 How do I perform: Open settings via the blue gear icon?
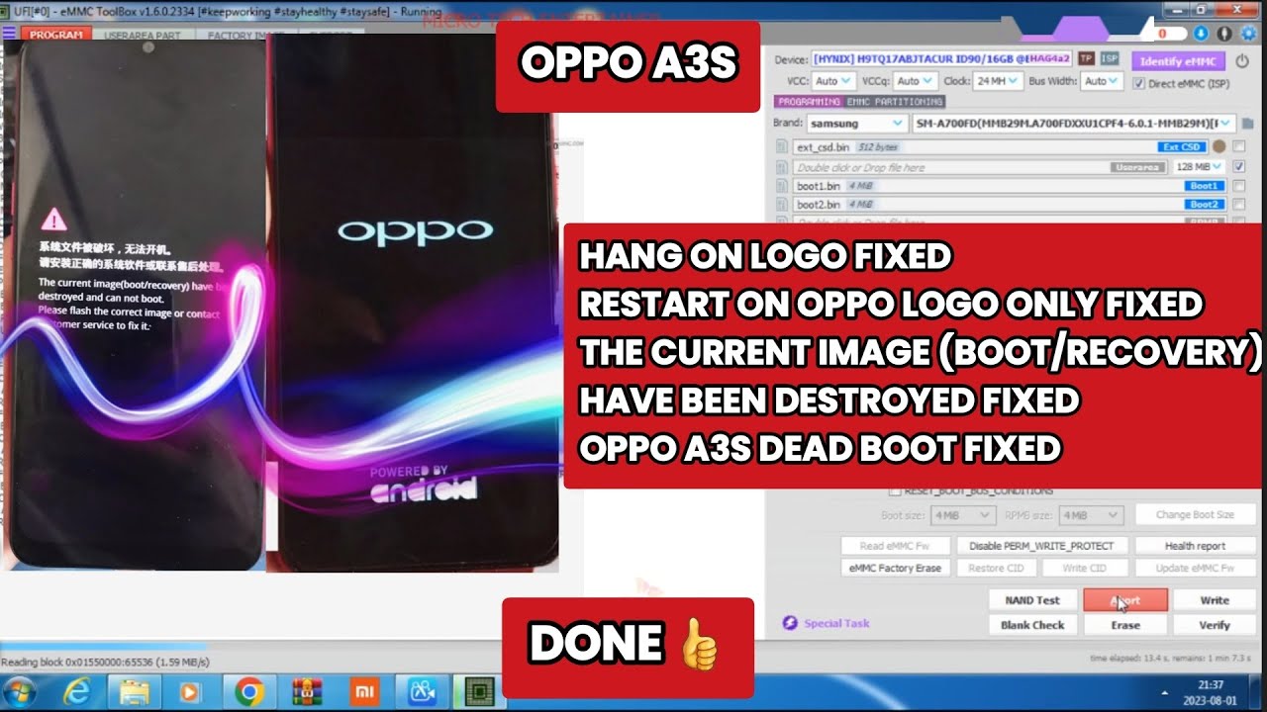pos(1248,33)
